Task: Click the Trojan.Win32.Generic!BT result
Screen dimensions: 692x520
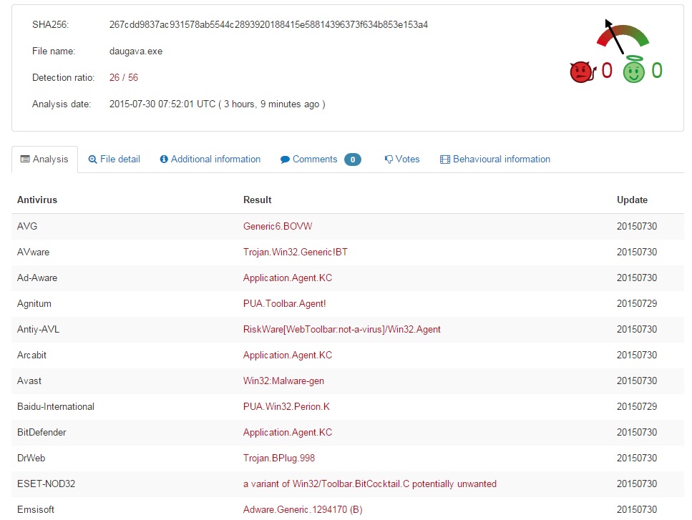Action: point(296,252)
